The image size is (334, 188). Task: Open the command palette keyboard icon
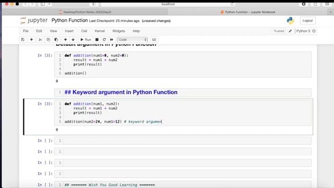[154, 40]
